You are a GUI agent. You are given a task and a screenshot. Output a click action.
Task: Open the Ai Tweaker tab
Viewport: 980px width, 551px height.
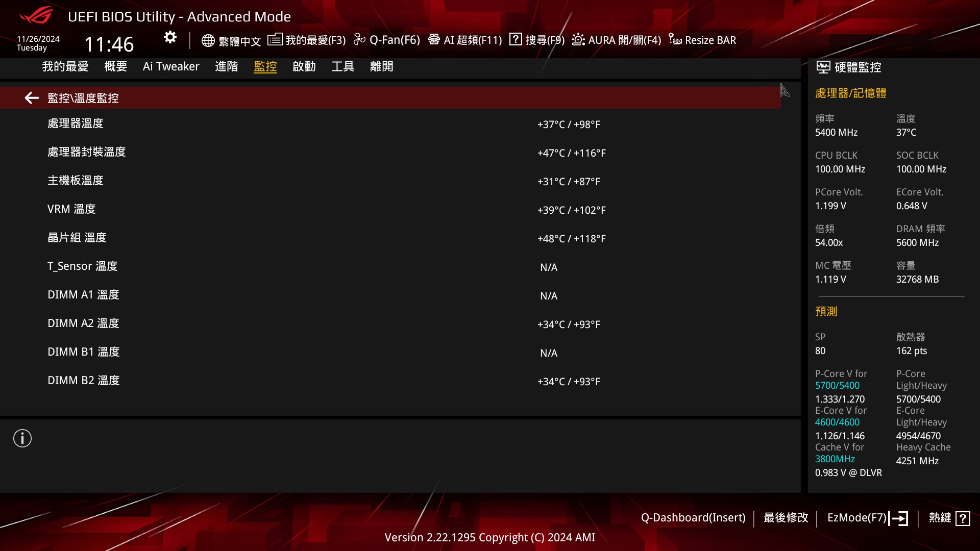click(x=171, y=66)
